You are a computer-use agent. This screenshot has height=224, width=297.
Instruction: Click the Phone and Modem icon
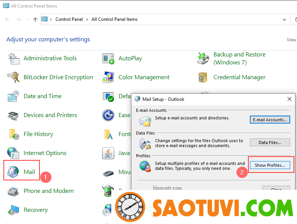coord(13,191)
